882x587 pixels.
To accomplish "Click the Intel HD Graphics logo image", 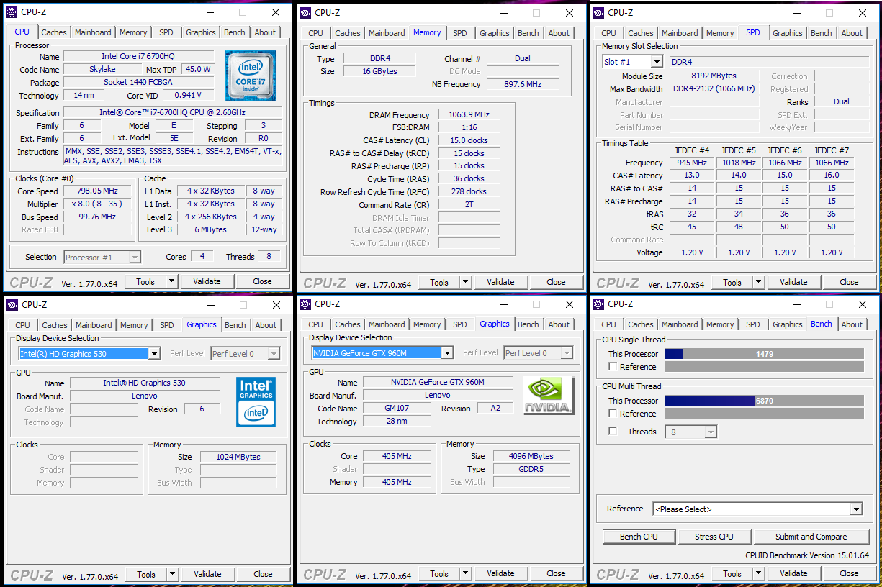I will click(x=256, y=401).
